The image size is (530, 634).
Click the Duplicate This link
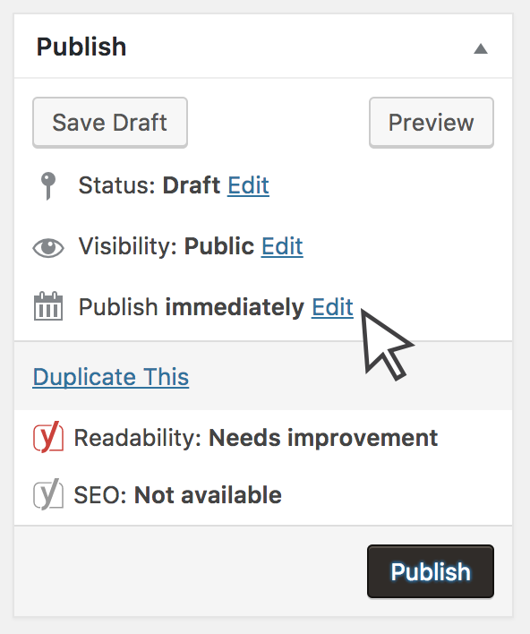coord(111,377)
